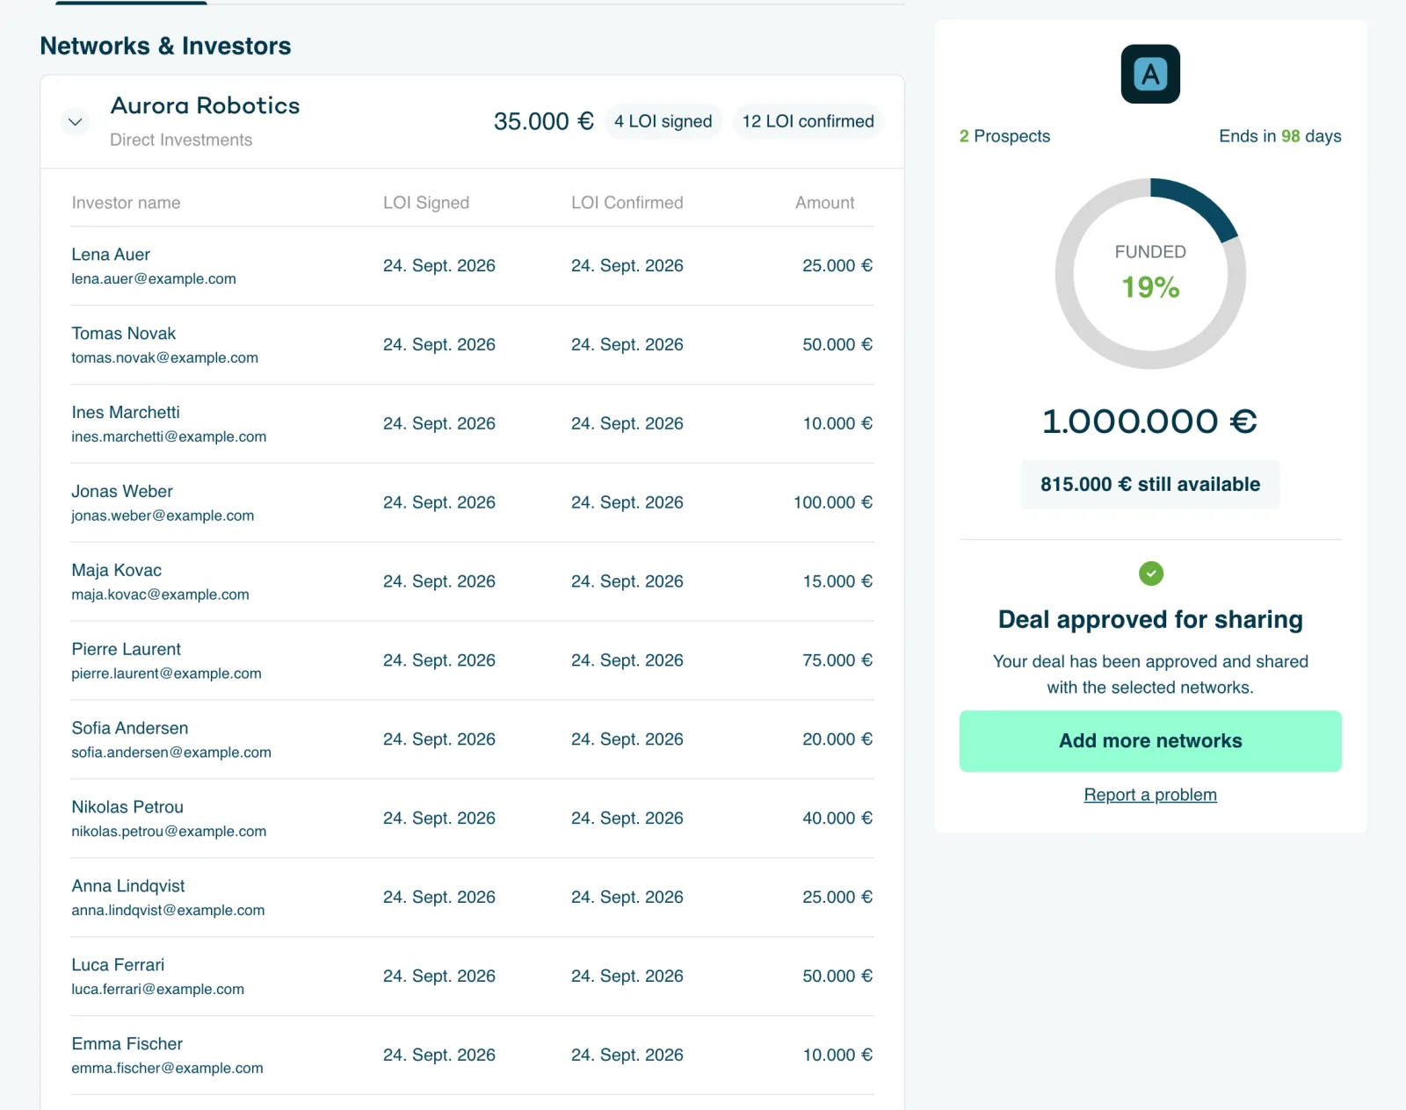1406x1110 pixels.
Task: Click the 4 LOI signed badge
Action: point(663,121)
